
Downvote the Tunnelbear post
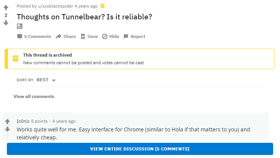(6, 23)
